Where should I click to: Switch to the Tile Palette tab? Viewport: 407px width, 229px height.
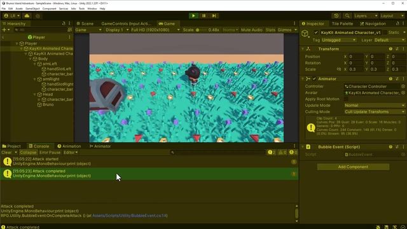[342, 24]
